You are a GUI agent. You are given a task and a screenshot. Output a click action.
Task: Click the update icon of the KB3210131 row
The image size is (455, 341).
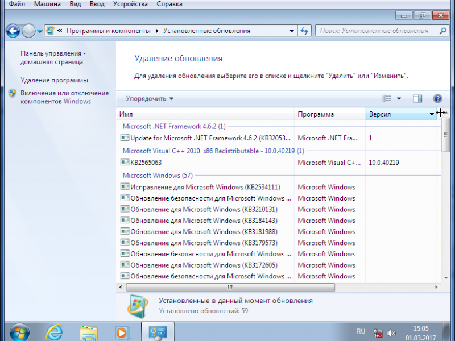pyautogui.click(x=125, y=209)
